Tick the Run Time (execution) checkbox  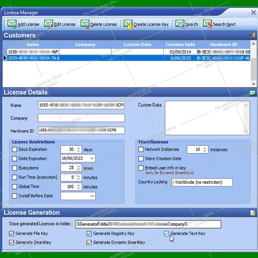tap(14, 177)
